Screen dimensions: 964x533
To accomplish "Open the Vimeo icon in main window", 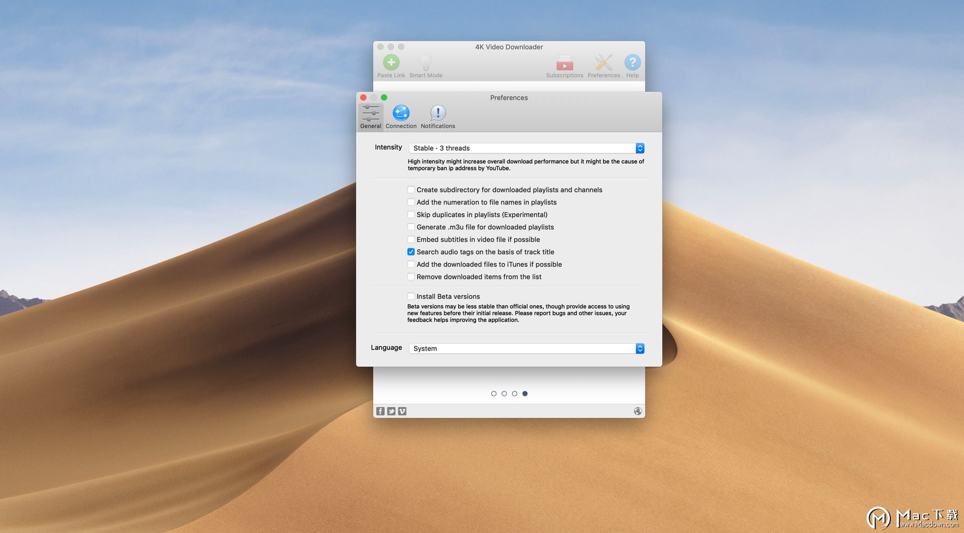I will tap(402, 411).
